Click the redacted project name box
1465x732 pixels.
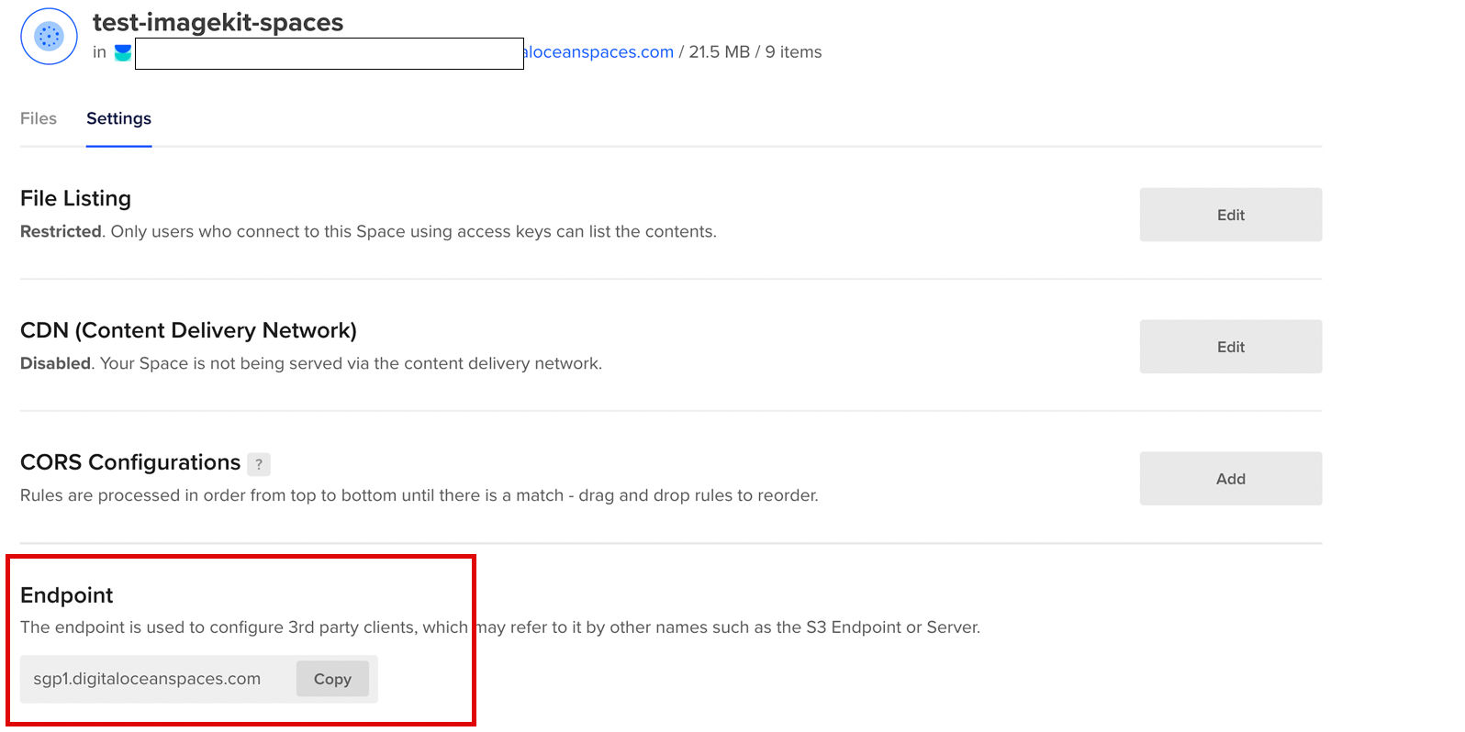click(330, 53)
